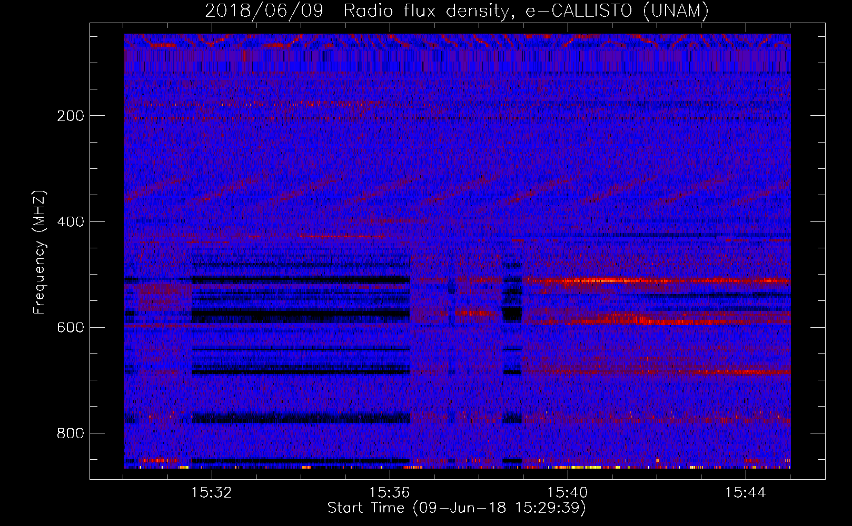Click the 800 frequency tick label
This screenshot has height=526, width=852.
tap(71, 433)
